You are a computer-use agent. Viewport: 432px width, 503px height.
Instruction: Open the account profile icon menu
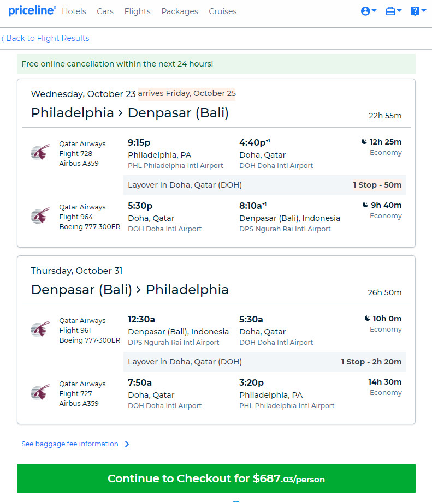(365, 11)
